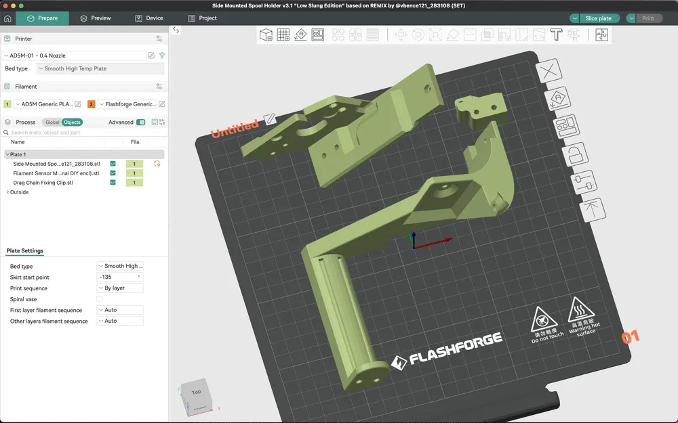Expand the Outside tree node
The image size is (678, 423).
pyautogui.click(x=7, y=192)
